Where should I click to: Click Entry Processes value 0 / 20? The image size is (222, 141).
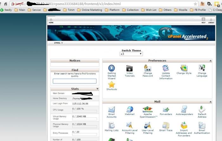point(76,132)
